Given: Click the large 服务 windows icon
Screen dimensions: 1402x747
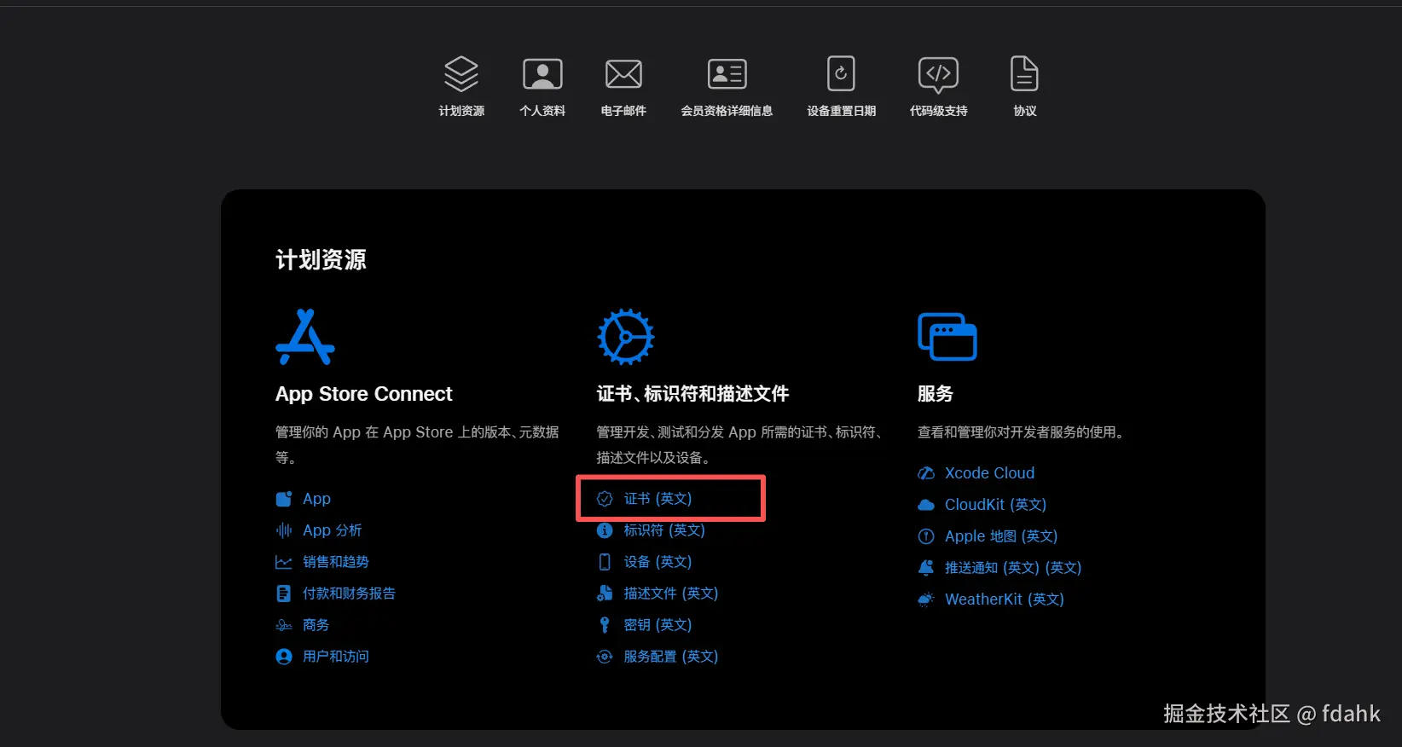Looking at the screenshot, I should (947, 337).
